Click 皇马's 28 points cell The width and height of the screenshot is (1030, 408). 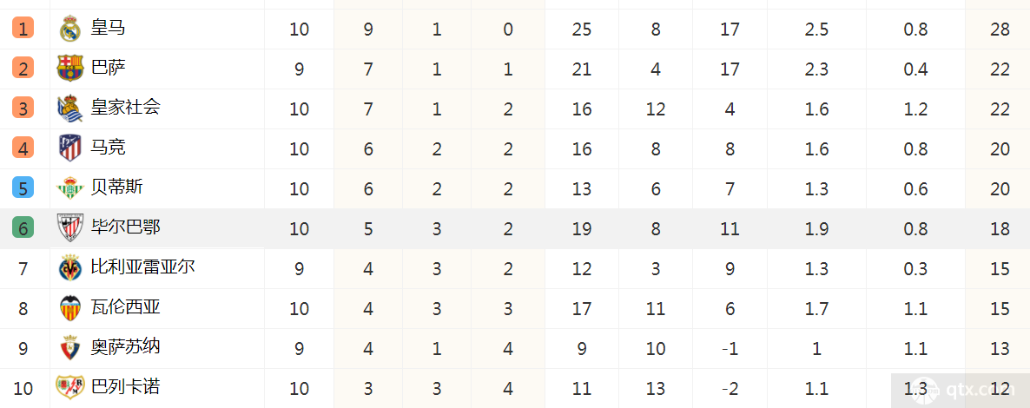[999, 29]
